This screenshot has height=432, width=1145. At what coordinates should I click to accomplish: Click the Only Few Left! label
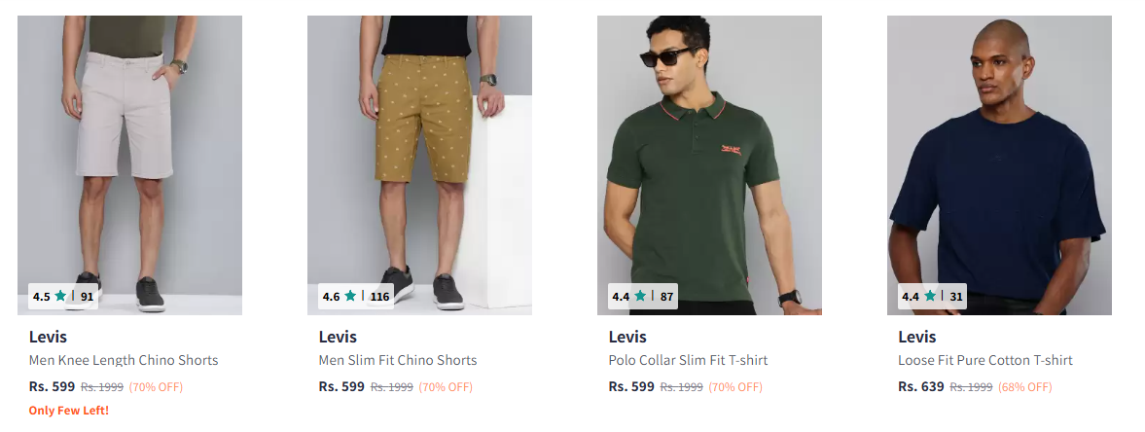click(x=69, y=411)
